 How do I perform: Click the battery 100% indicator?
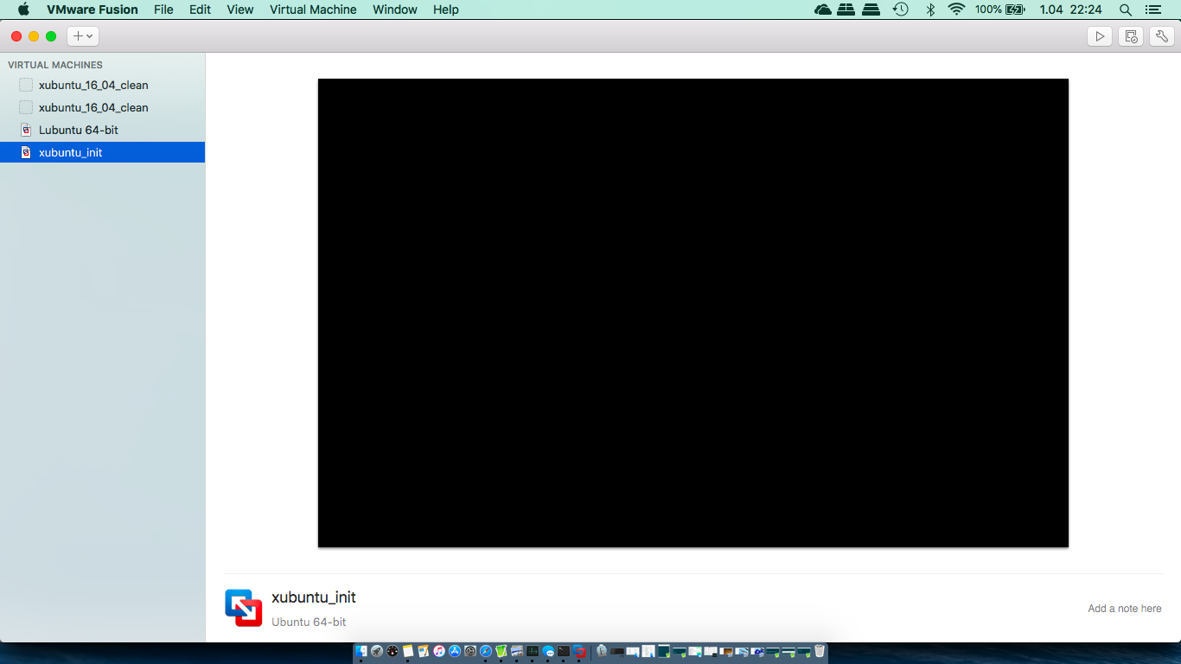pos(999,10)
